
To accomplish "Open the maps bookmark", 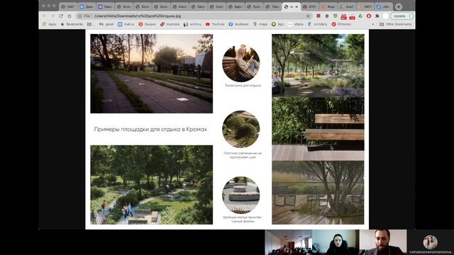I will click(x=260, y=24).
